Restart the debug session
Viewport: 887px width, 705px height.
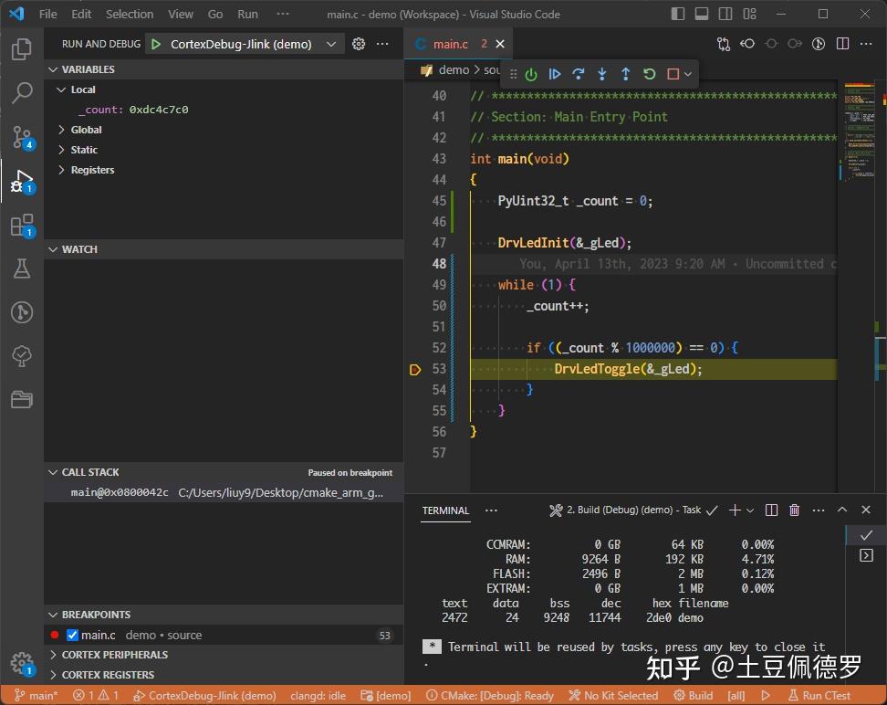[650, 74]
